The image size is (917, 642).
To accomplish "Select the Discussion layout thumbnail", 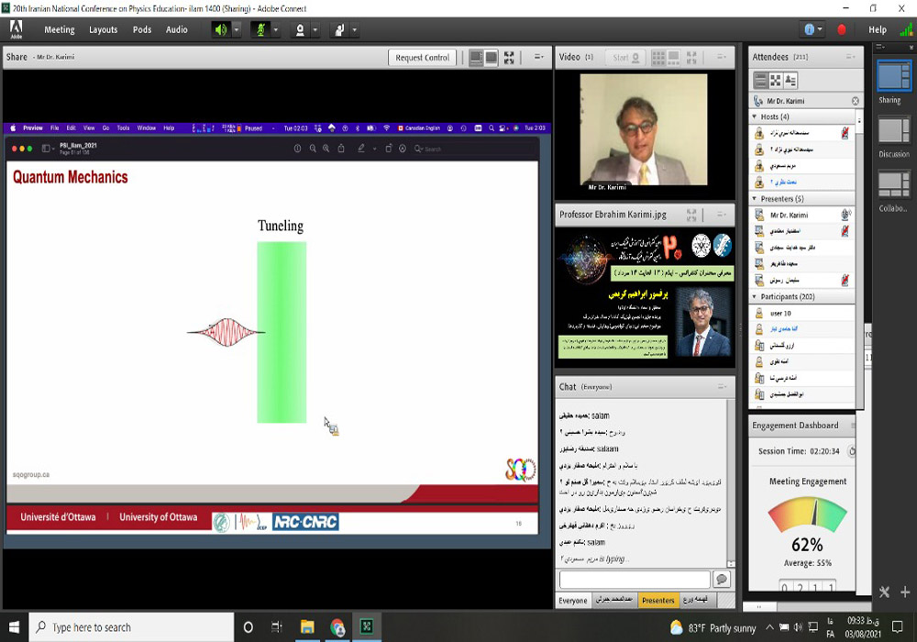I will point(893,133).
